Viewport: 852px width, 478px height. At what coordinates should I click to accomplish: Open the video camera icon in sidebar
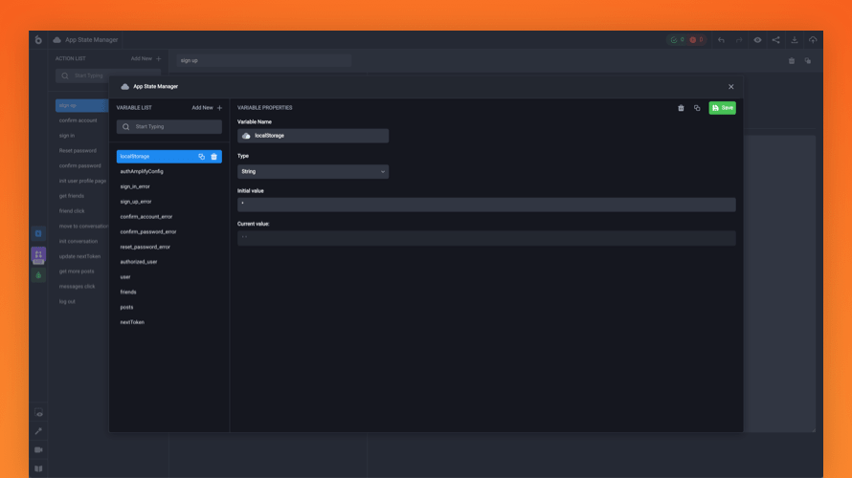[x=38, y=449]
